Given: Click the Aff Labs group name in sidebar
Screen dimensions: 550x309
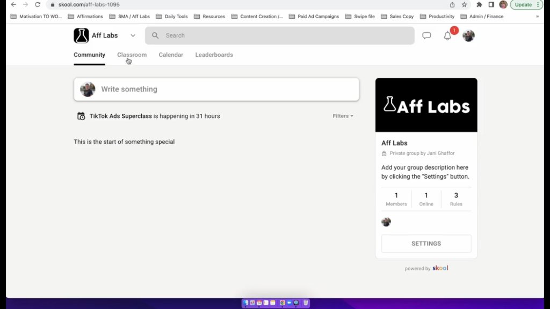Looking at the screenshot, I should coord(394,143).
